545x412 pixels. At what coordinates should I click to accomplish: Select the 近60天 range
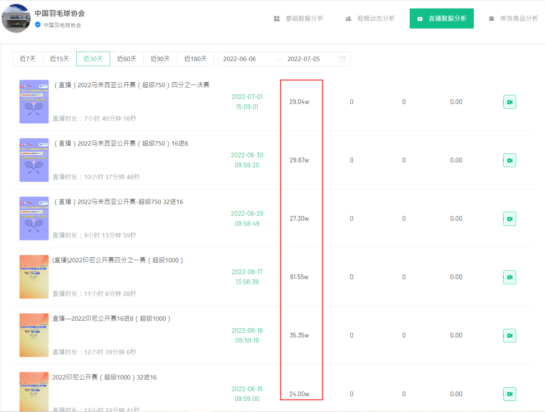point(127,58)
